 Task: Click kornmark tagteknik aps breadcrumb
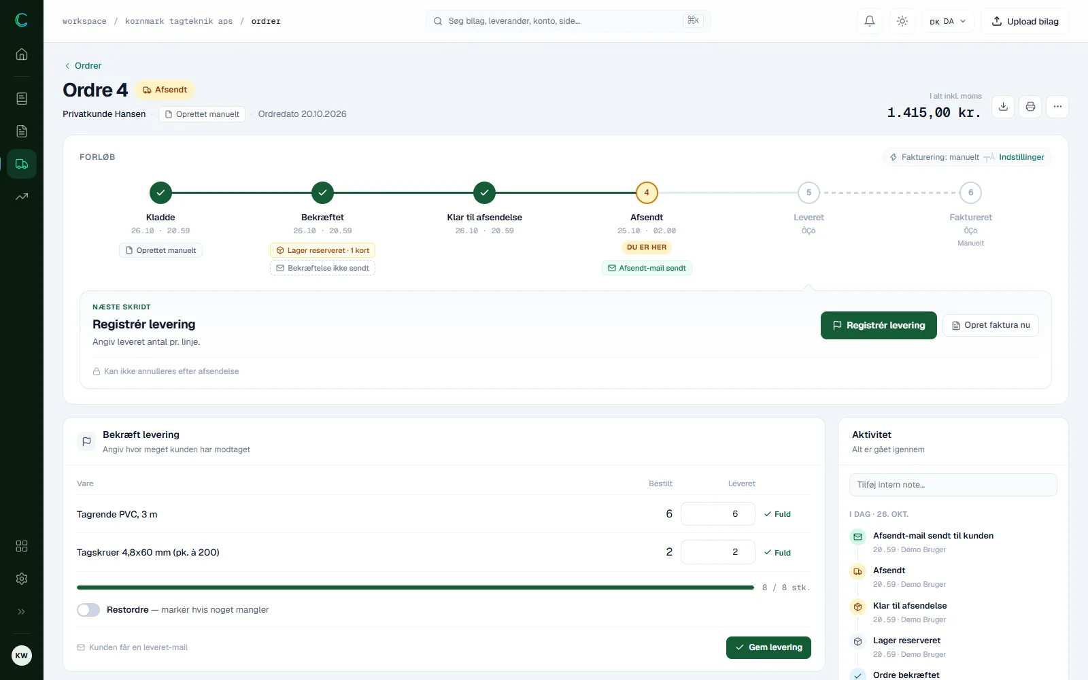click(179, 21)
